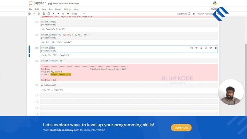The image size is (247, 139).
Task: Click the presenter webcam thumbnail
Action: tap(231, 92)
